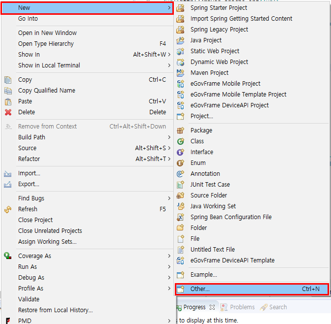Choose Folder in the New submenu
The image size is (331, 324).
point(251,228)
